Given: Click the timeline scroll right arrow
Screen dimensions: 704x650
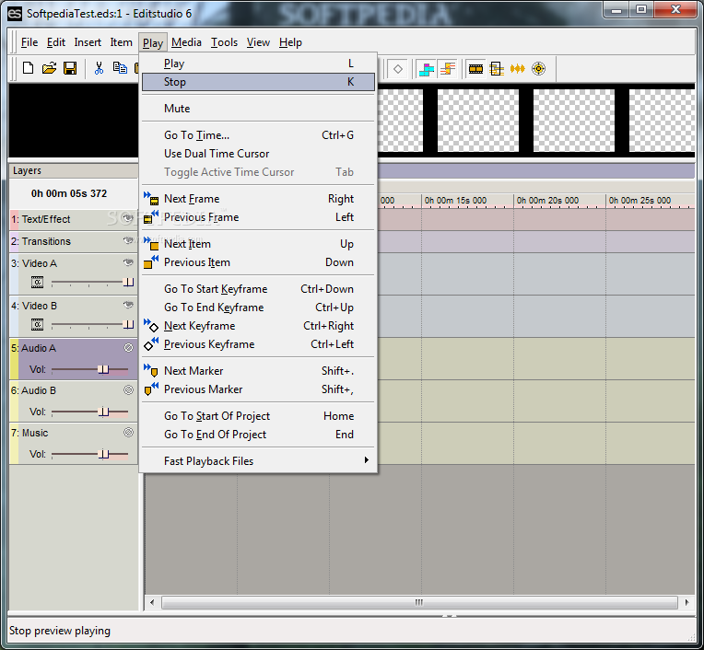Looking at the screenshot, I should [x=686, y=602].
